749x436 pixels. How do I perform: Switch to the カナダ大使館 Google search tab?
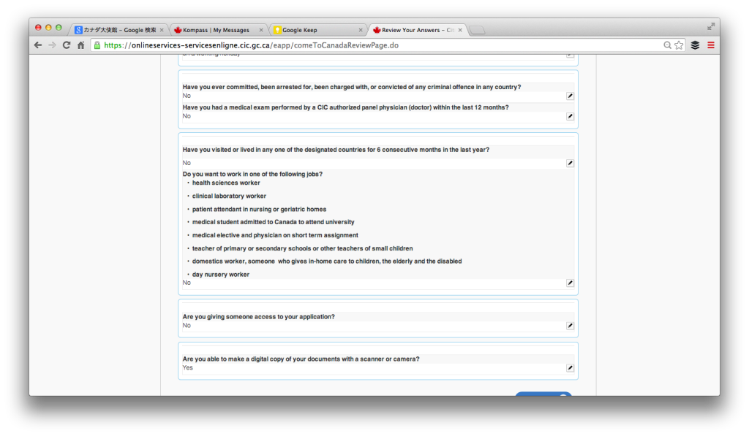pos(118,30)
